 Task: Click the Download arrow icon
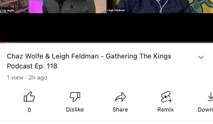pyautogui.click(x=210, y=97)
